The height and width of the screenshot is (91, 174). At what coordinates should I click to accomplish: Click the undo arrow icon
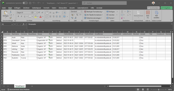coord(34,3)
